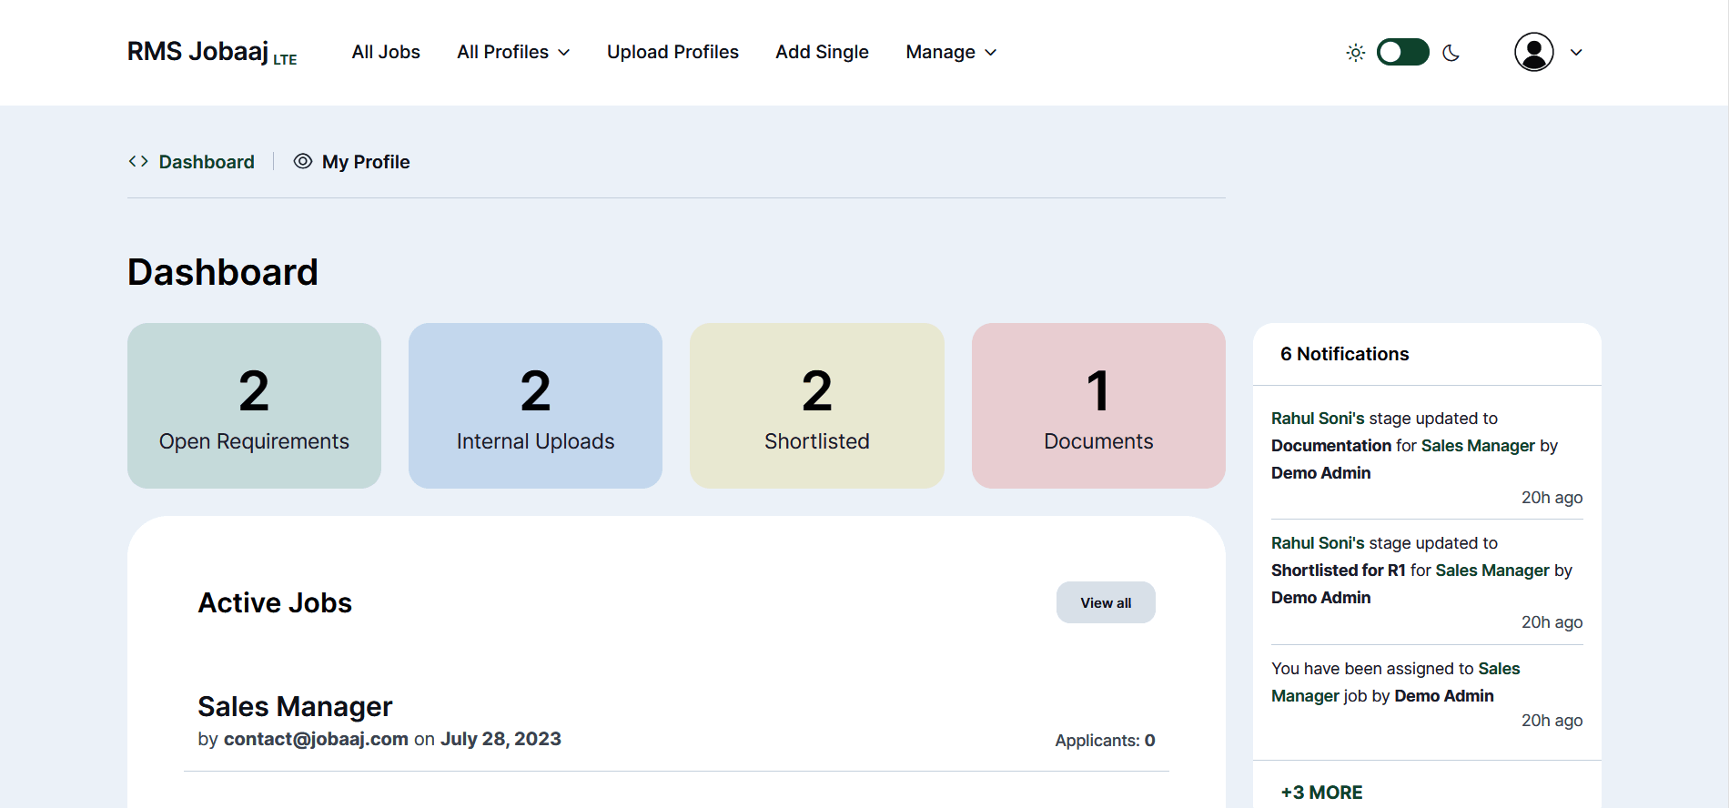
Task: Go to Add Single
Action: (x=822, y=52)
